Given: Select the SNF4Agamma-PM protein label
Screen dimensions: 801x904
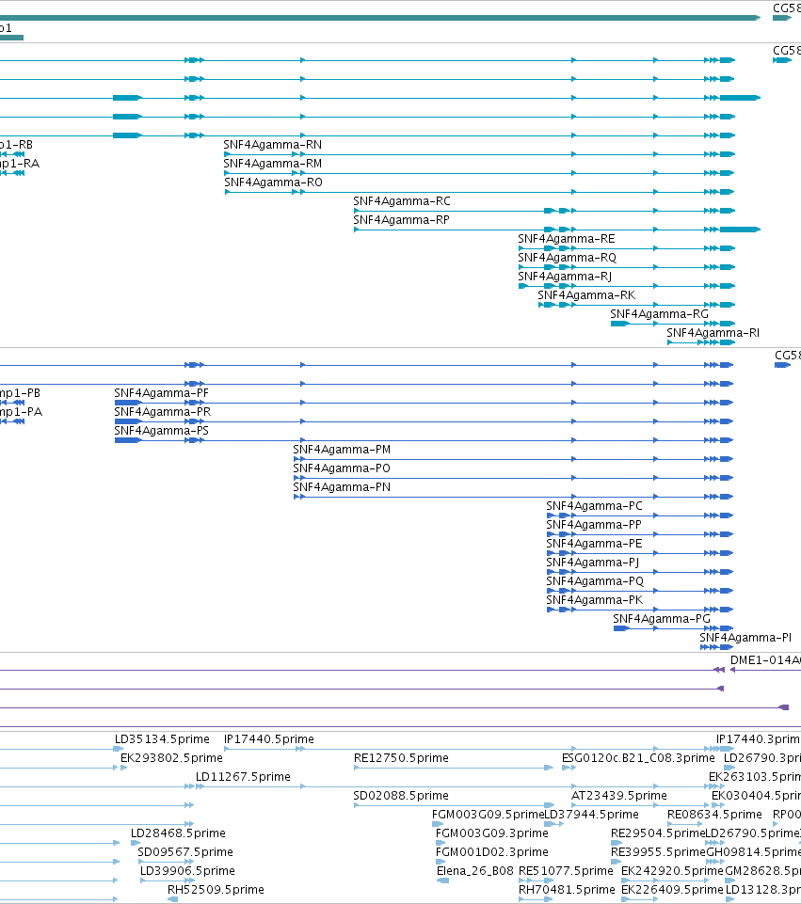Looking at the screenshot, I should click(342, 450).
